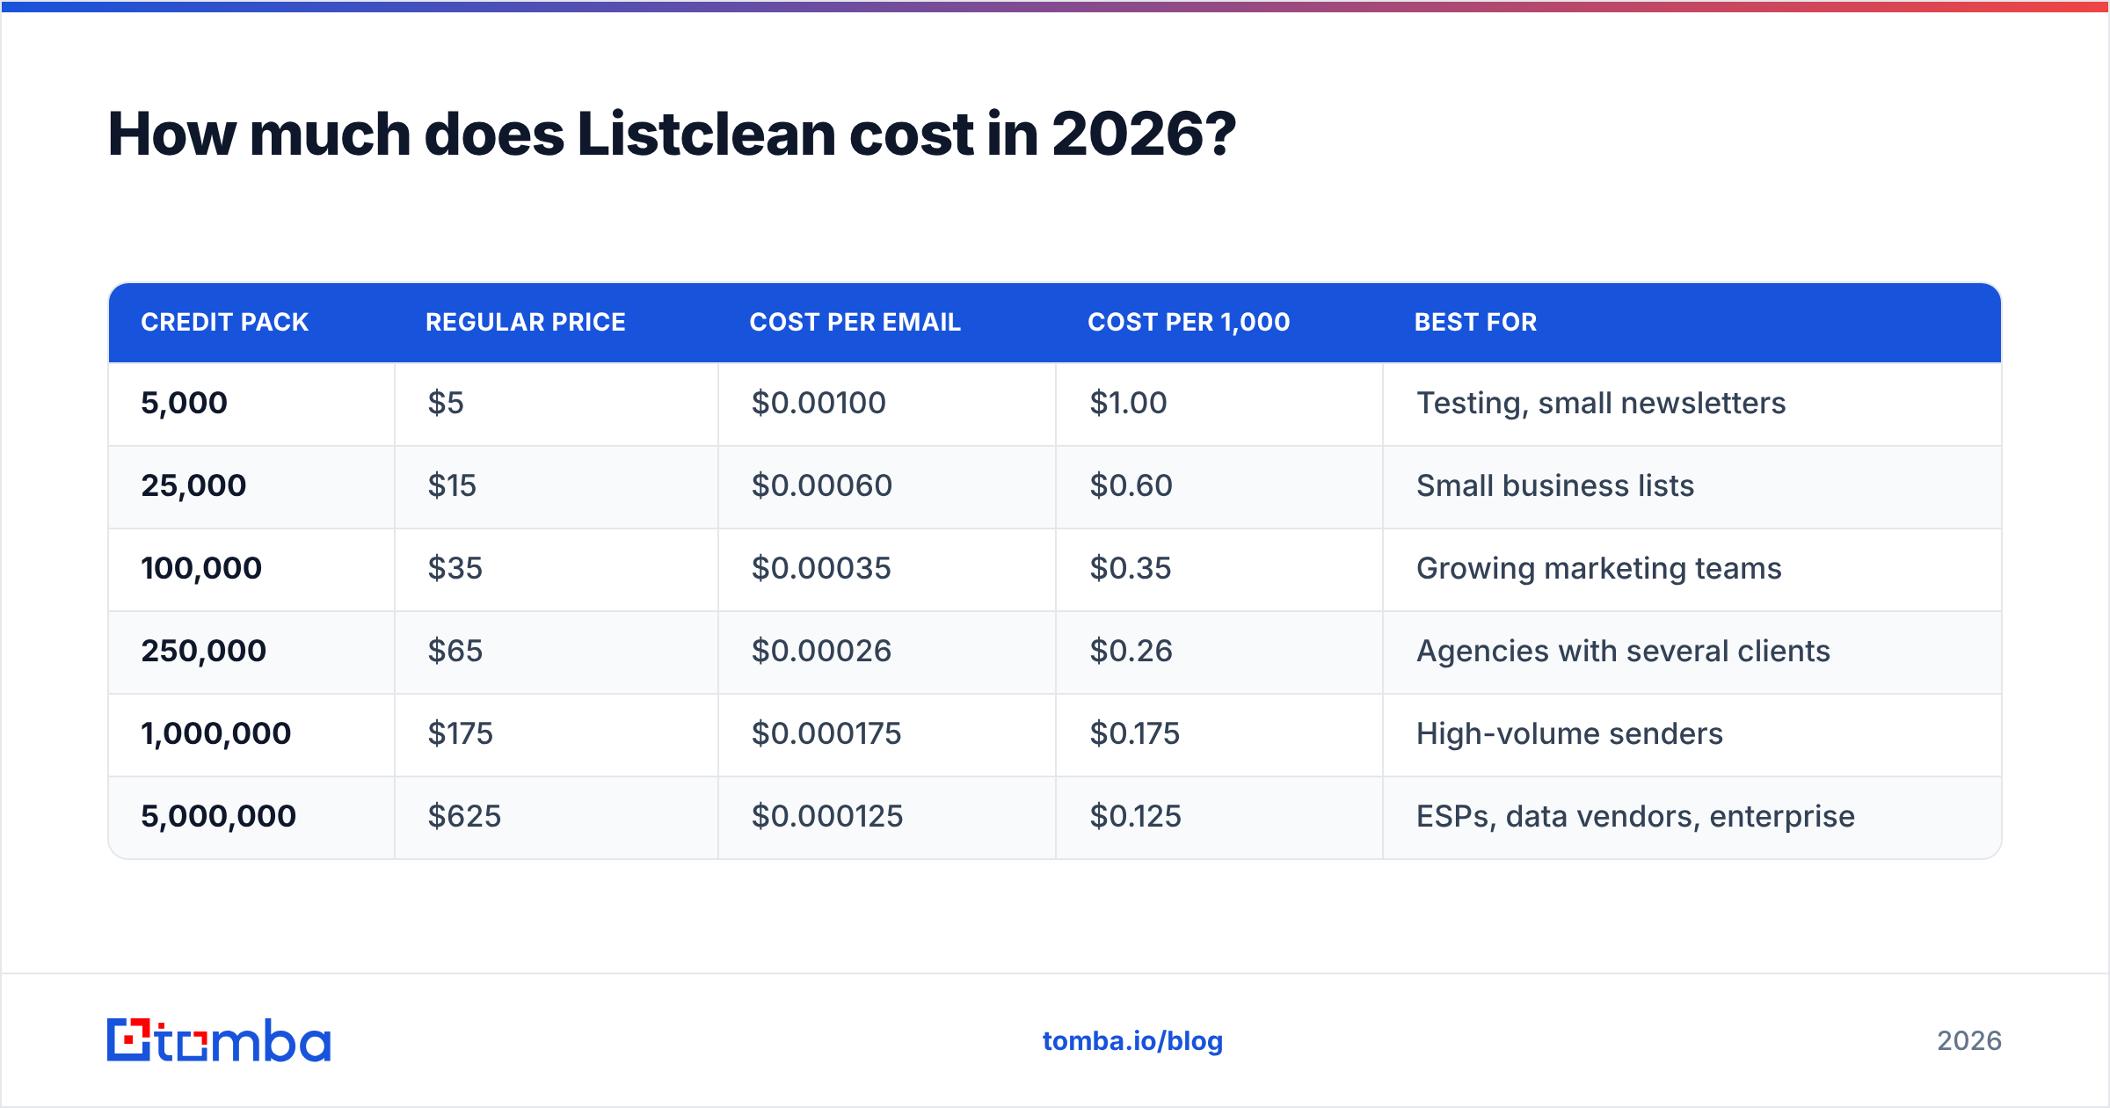Click the $0.26 cost per 1,000
The height and width of the screenshot is (1108, 2110).
pyautogui.click(x=1131, y=651)
